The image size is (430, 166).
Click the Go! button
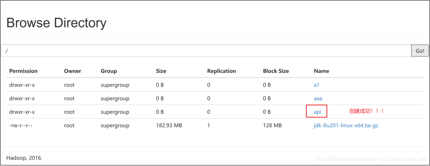420,51
